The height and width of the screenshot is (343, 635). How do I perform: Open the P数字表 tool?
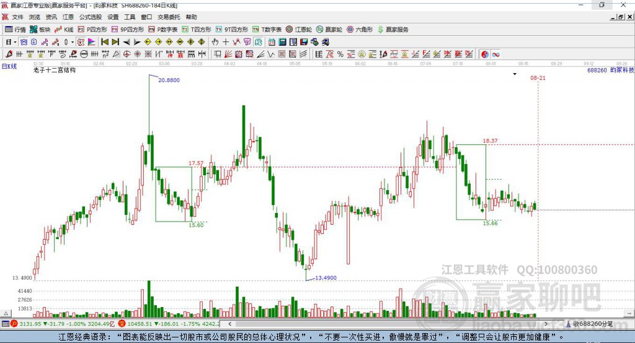(x=163, y=30)
